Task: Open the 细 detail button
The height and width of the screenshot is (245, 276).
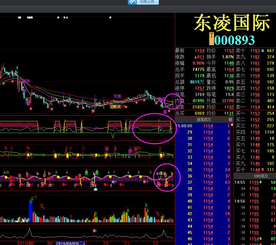Action: click(x=230, y=120)
